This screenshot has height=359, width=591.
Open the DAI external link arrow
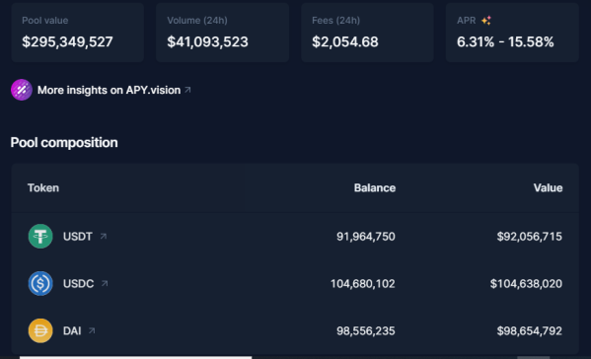92,330
